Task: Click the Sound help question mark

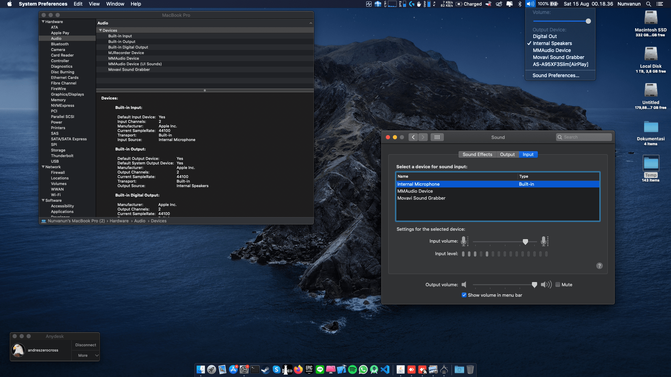Action: tap(599, 266)
